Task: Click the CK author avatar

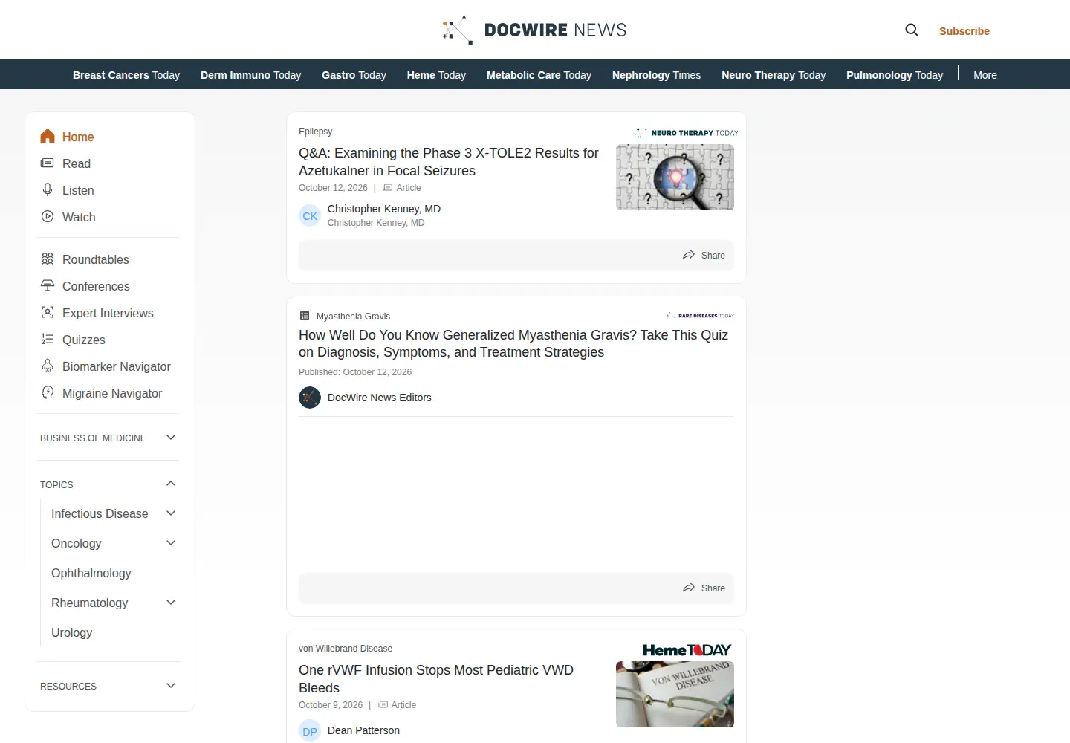Action: pyautogui.click(x=310, y=215)
